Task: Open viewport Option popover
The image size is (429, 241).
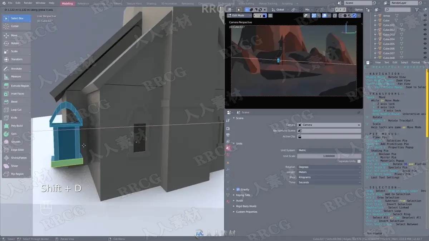Action: 359,10
